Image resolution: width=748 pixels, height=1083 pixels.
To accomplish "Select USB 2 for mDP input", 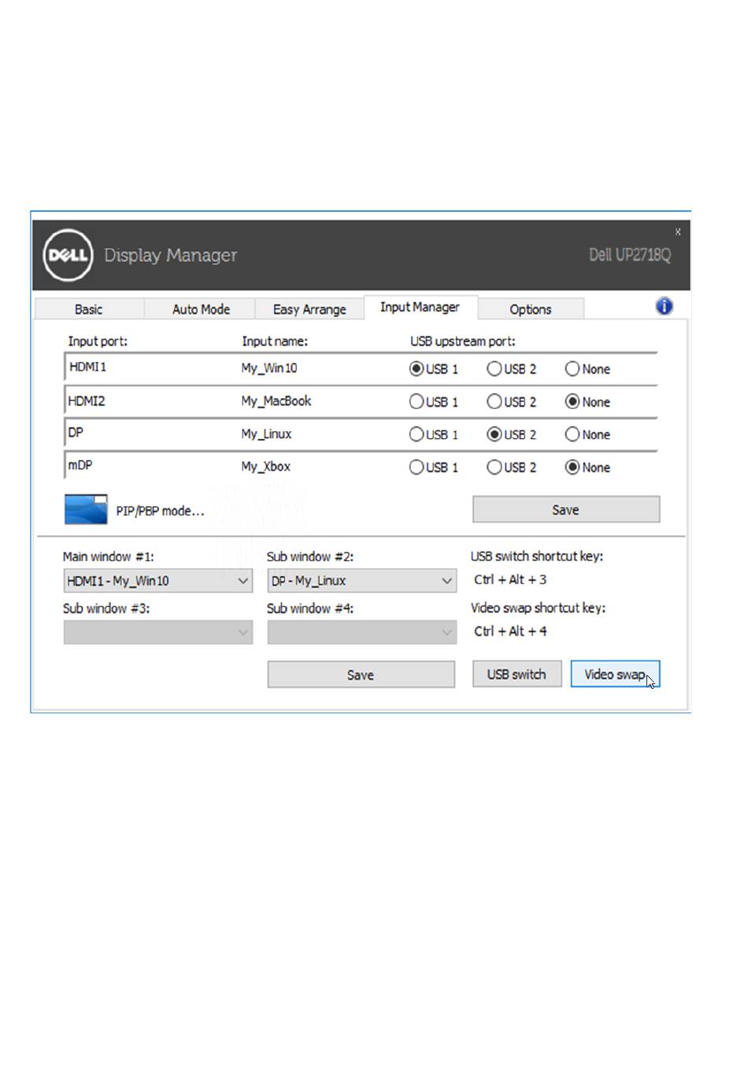I will [x=494, y=467].
